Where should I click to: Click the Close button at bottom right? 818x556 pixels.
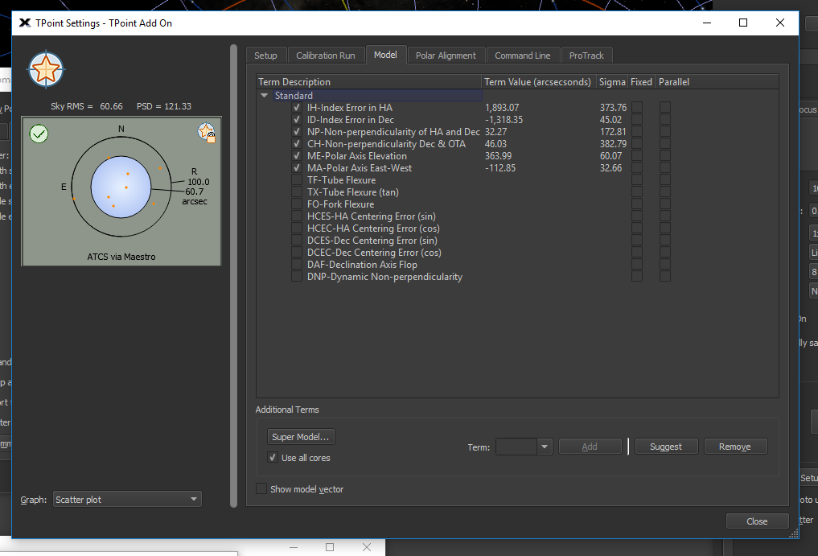click(x=757, y=521)
